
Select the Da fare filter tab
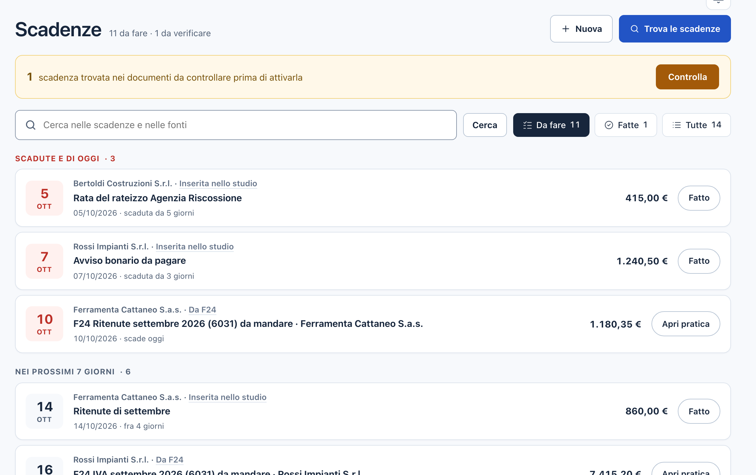(x=551, y=125)
